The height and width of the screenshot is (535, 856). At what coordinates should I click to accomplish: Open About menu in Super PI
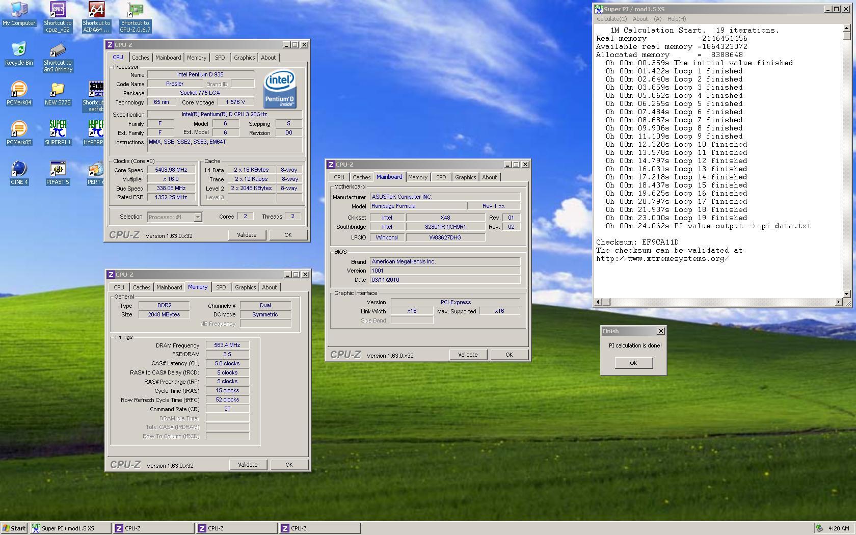point(647,19)
